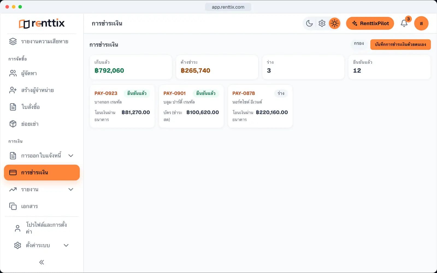
Task: Go to ผู้จัดหา people icon
Action: click(13, 73)
